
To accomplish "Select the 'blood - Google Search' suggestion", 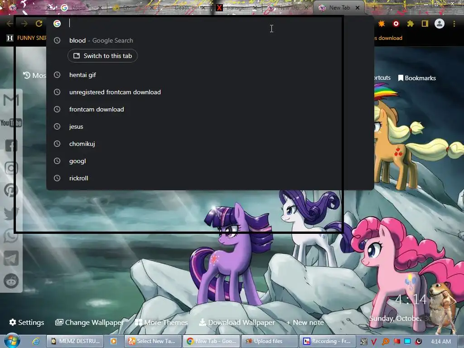I will pyautogui.click(x=210, y=40).
